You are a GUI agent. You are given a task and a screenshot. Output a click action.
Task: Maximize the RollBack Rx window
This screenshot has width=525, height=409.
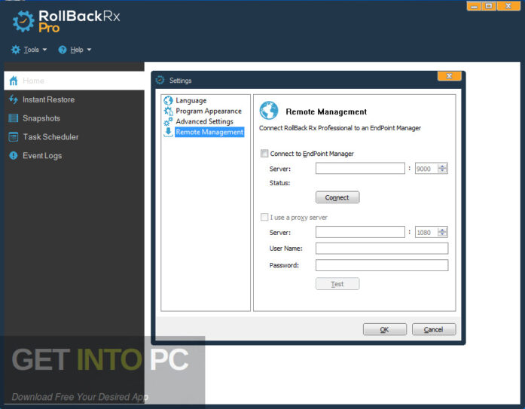coord(489,6)
